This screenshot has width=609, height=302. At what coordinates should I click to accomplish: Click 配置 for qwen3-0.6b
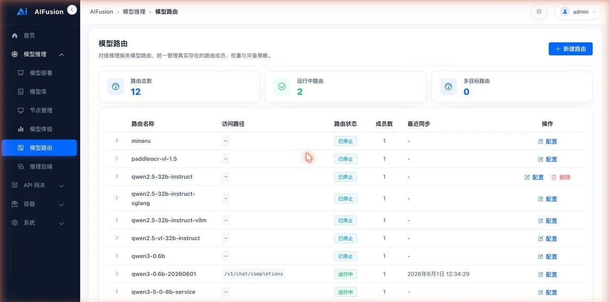548,257
